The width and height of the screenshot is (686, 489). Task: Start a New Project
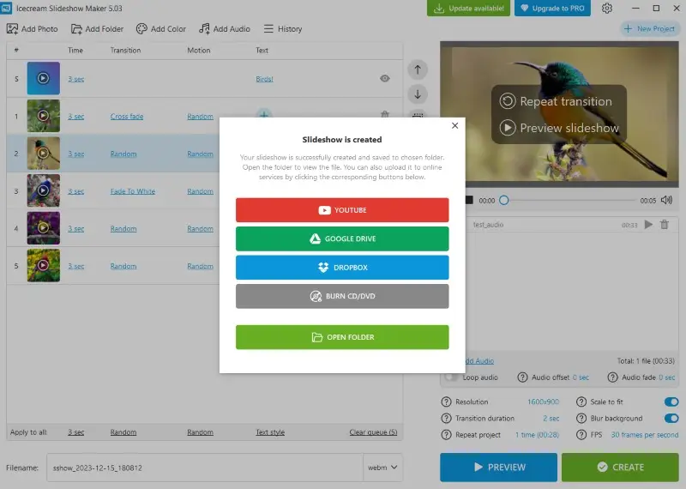[x=649, y=29]
